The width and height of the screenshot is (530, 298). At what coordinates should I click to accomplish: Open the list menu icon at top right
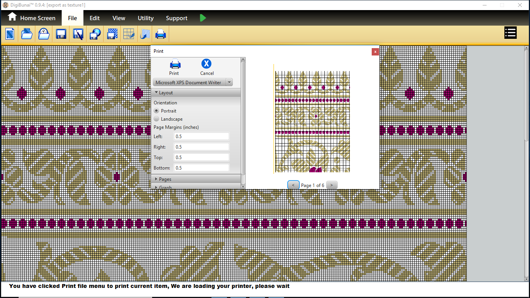click(510, 33)
